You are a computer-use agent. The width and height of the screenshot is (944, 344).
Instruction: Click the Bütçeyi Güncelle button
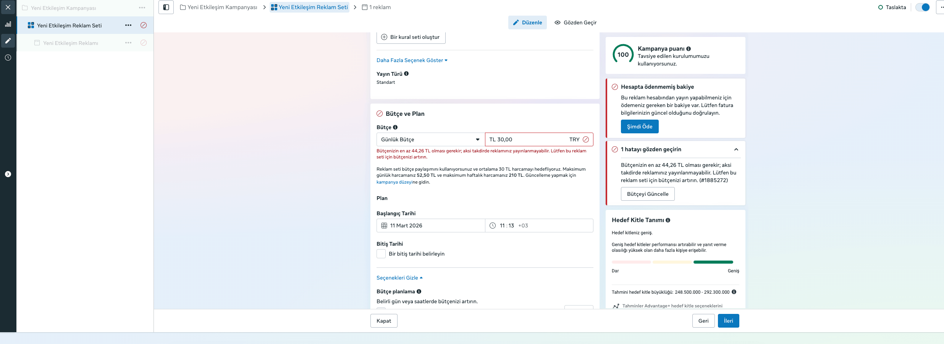pos(648,194)
